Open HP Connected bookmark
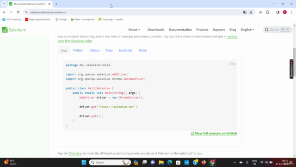 [x=12, y=19]
